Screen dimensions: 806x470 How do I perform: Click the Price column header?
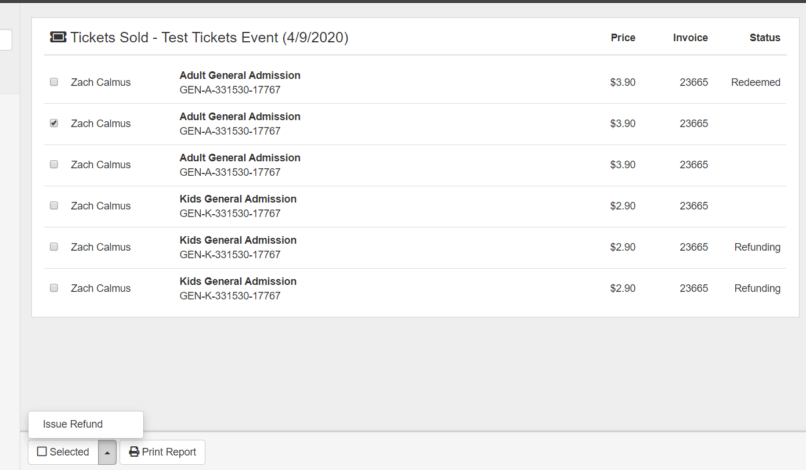pyautogui.click(x=623, y=38)
